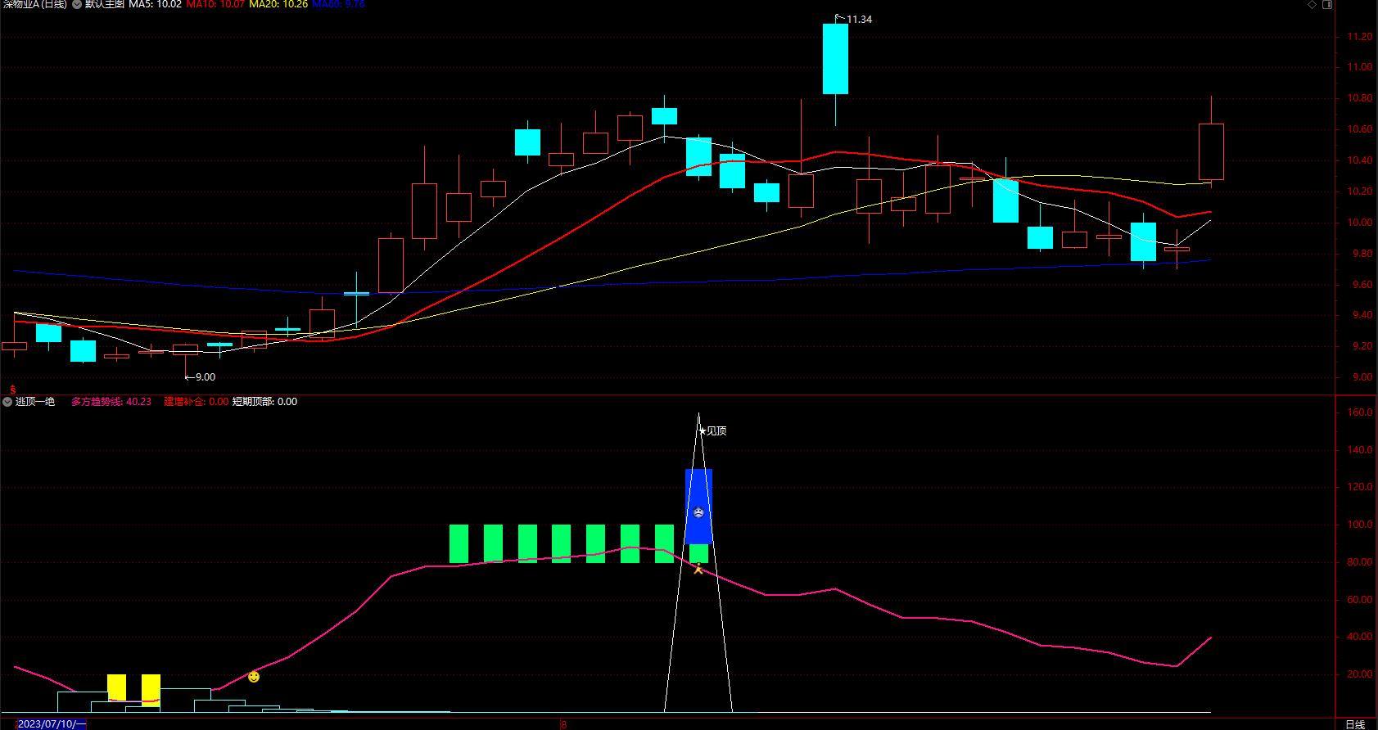Click the 默认主图 label
Image resolution: width=1378 pixels, height=730 pixels.
(x=105, y=4)
